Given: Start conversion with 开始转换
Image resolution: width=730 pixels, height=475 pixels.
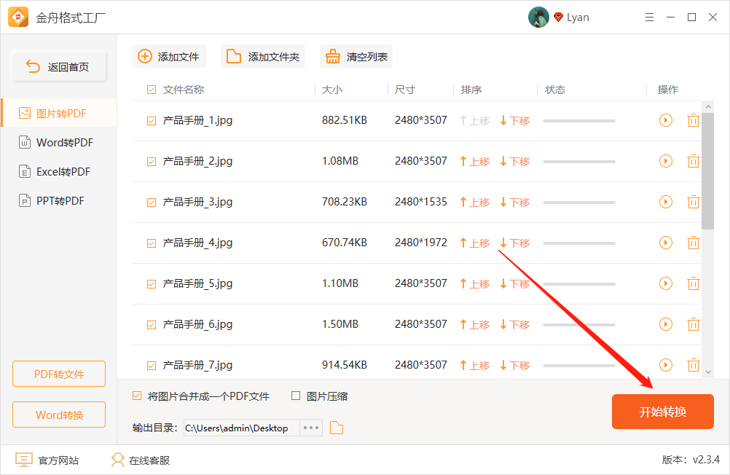Looking at the screenshot, I should point(662,412).
